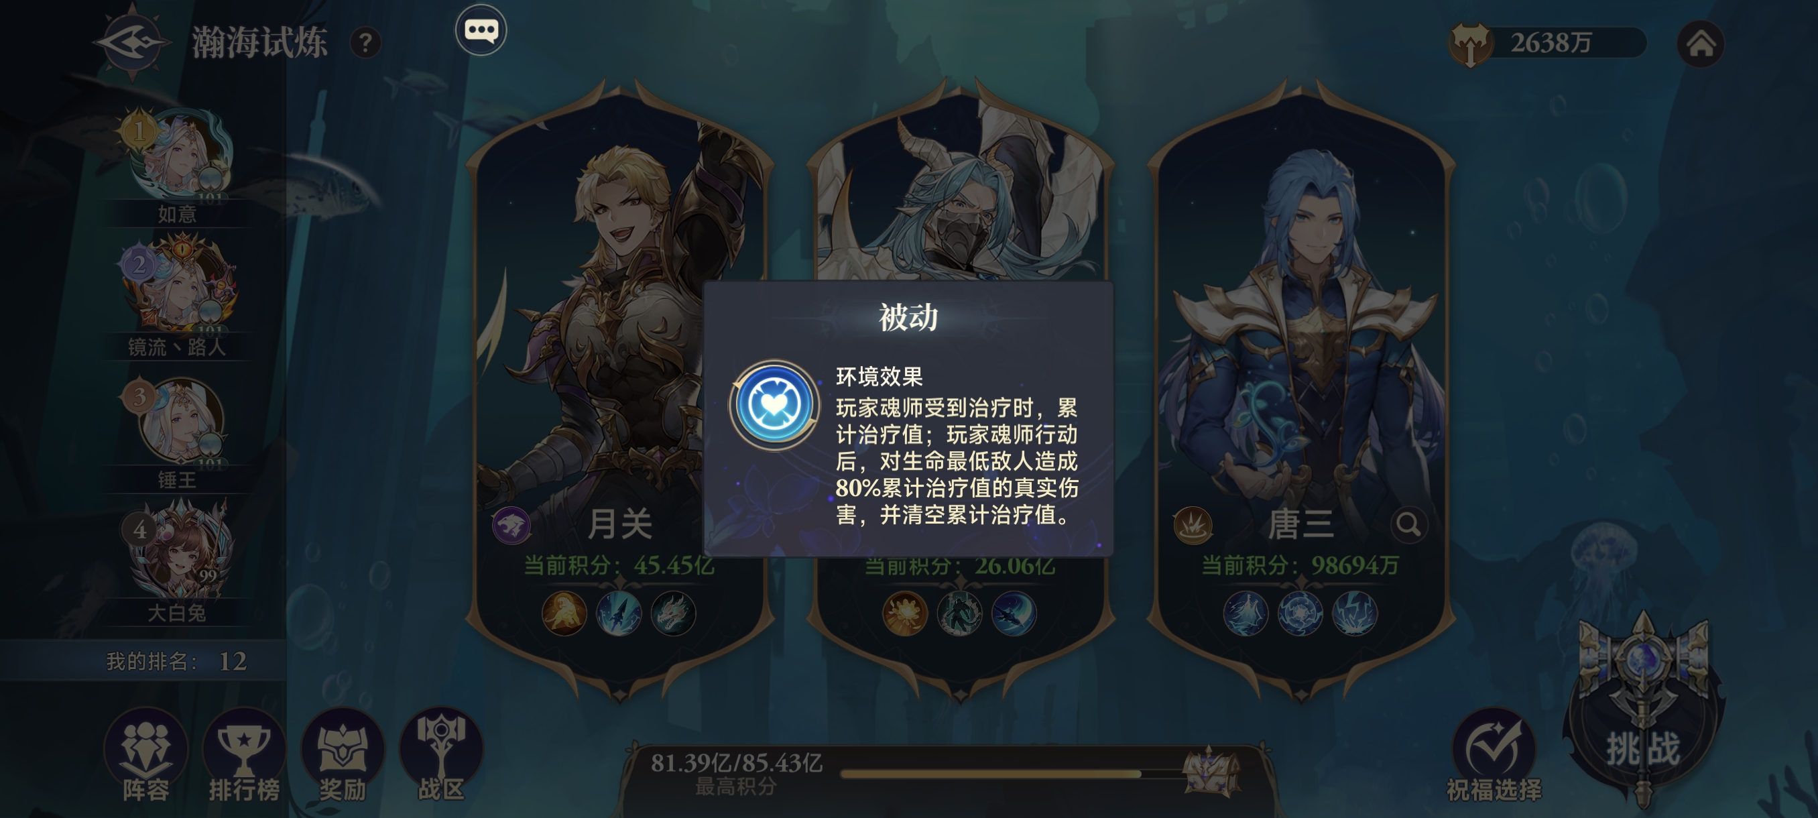Tap the home icon at top right
Viewport: 1818px width, 818px height.
coord(1700,44)
